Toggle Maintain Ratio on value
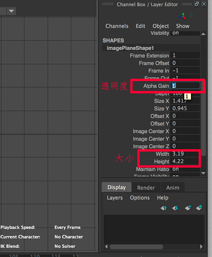The width and height of the screenshot is (212, 257). [185, 169]
